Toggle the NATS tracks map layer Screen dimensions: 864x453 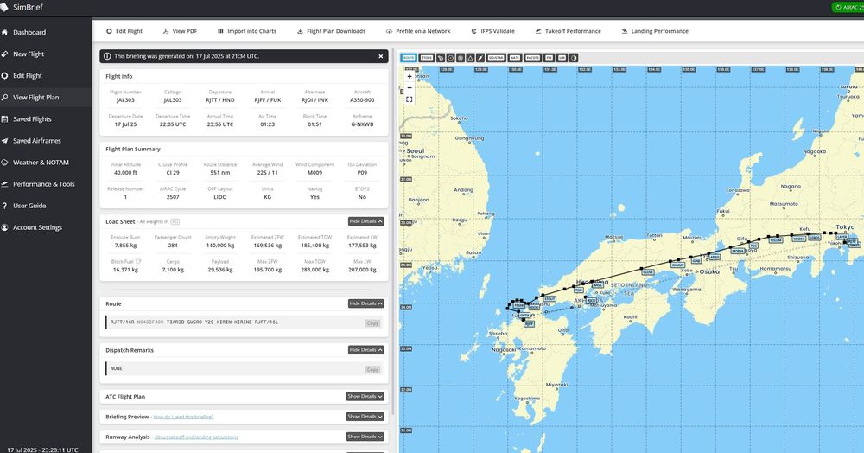[x=515, y=58]
